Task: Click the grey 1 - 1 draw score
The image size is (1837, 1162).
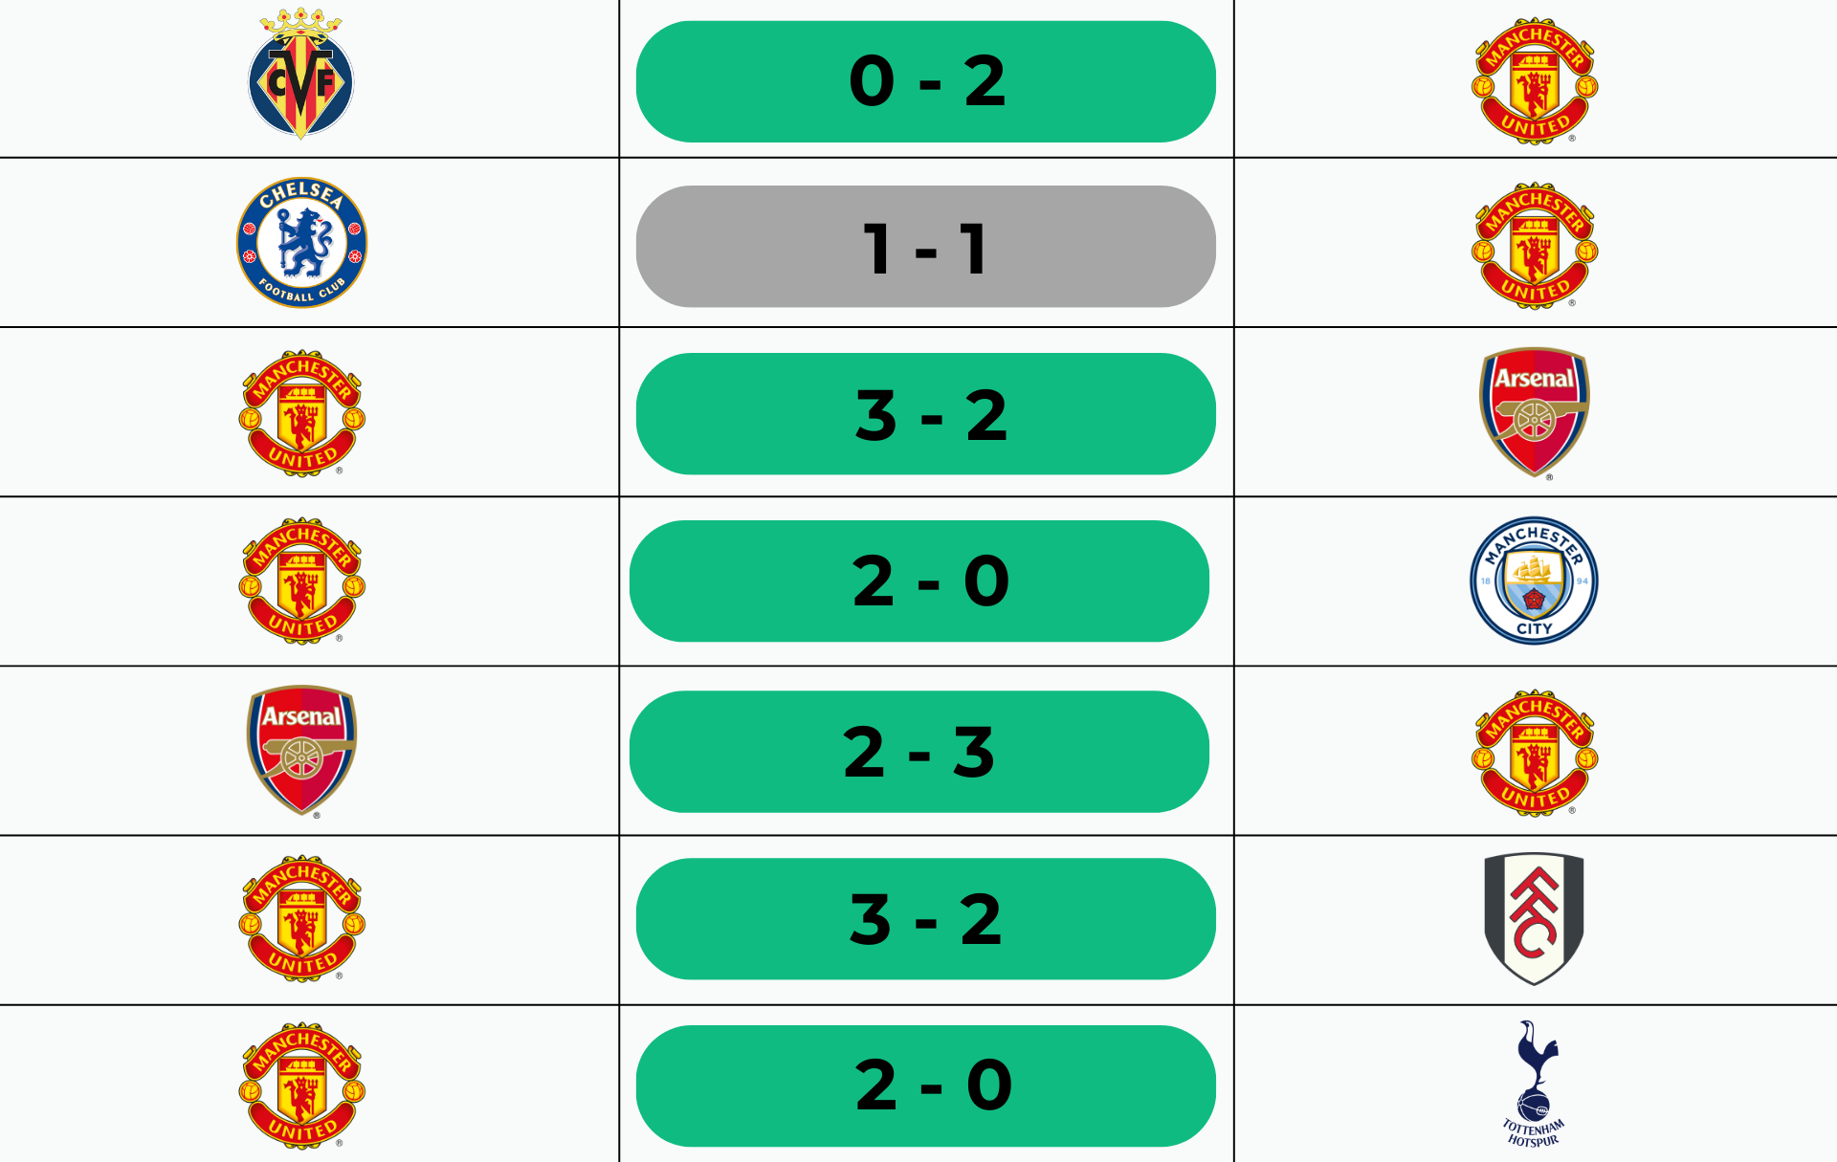Action: (x=925, y=247)
